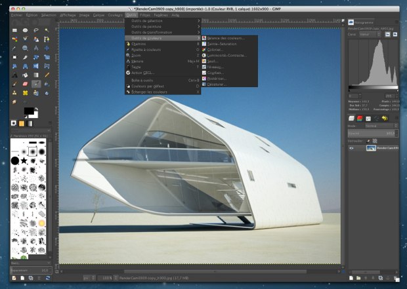Select the Bucket Fill tool

25,75
